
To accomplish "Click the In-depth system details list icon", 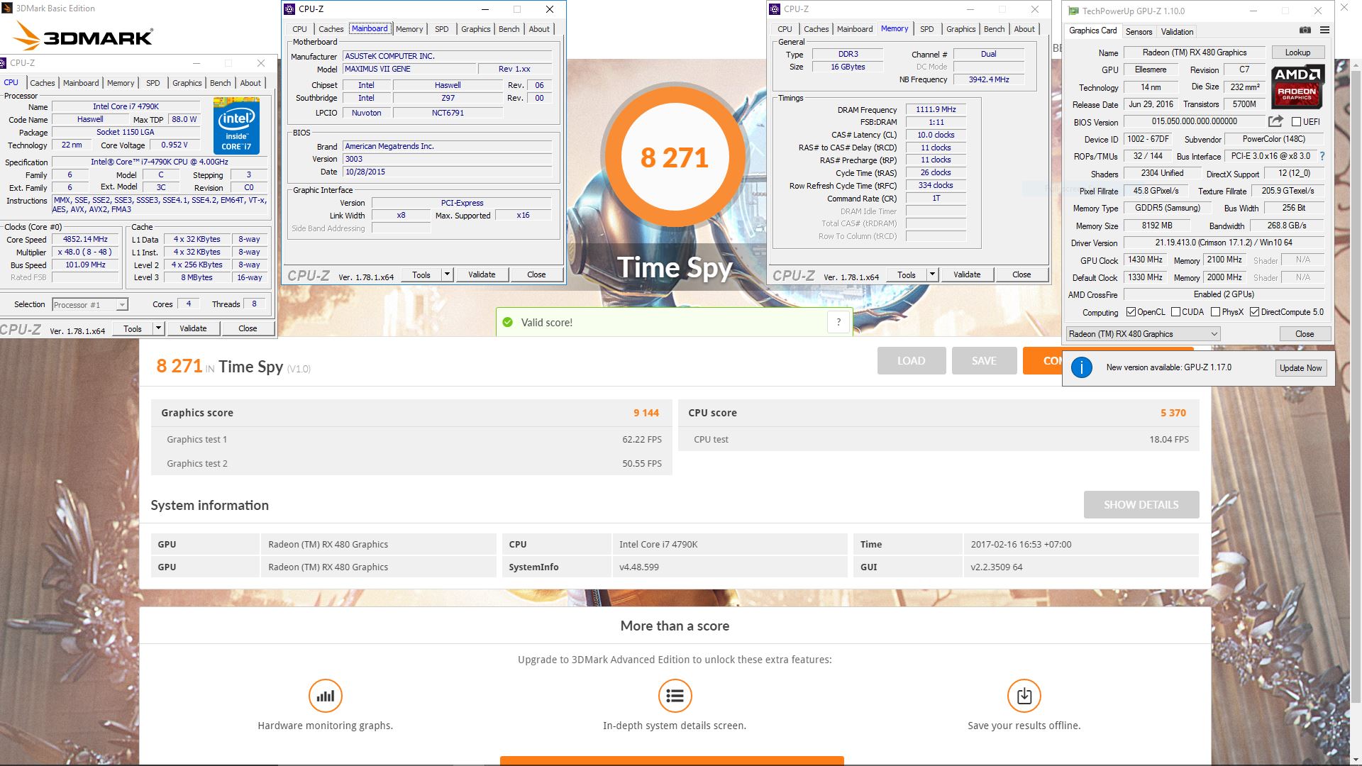I will pos(675,696).
